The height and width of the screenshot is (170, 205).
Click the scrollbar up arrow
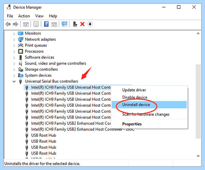pos(198,34)
